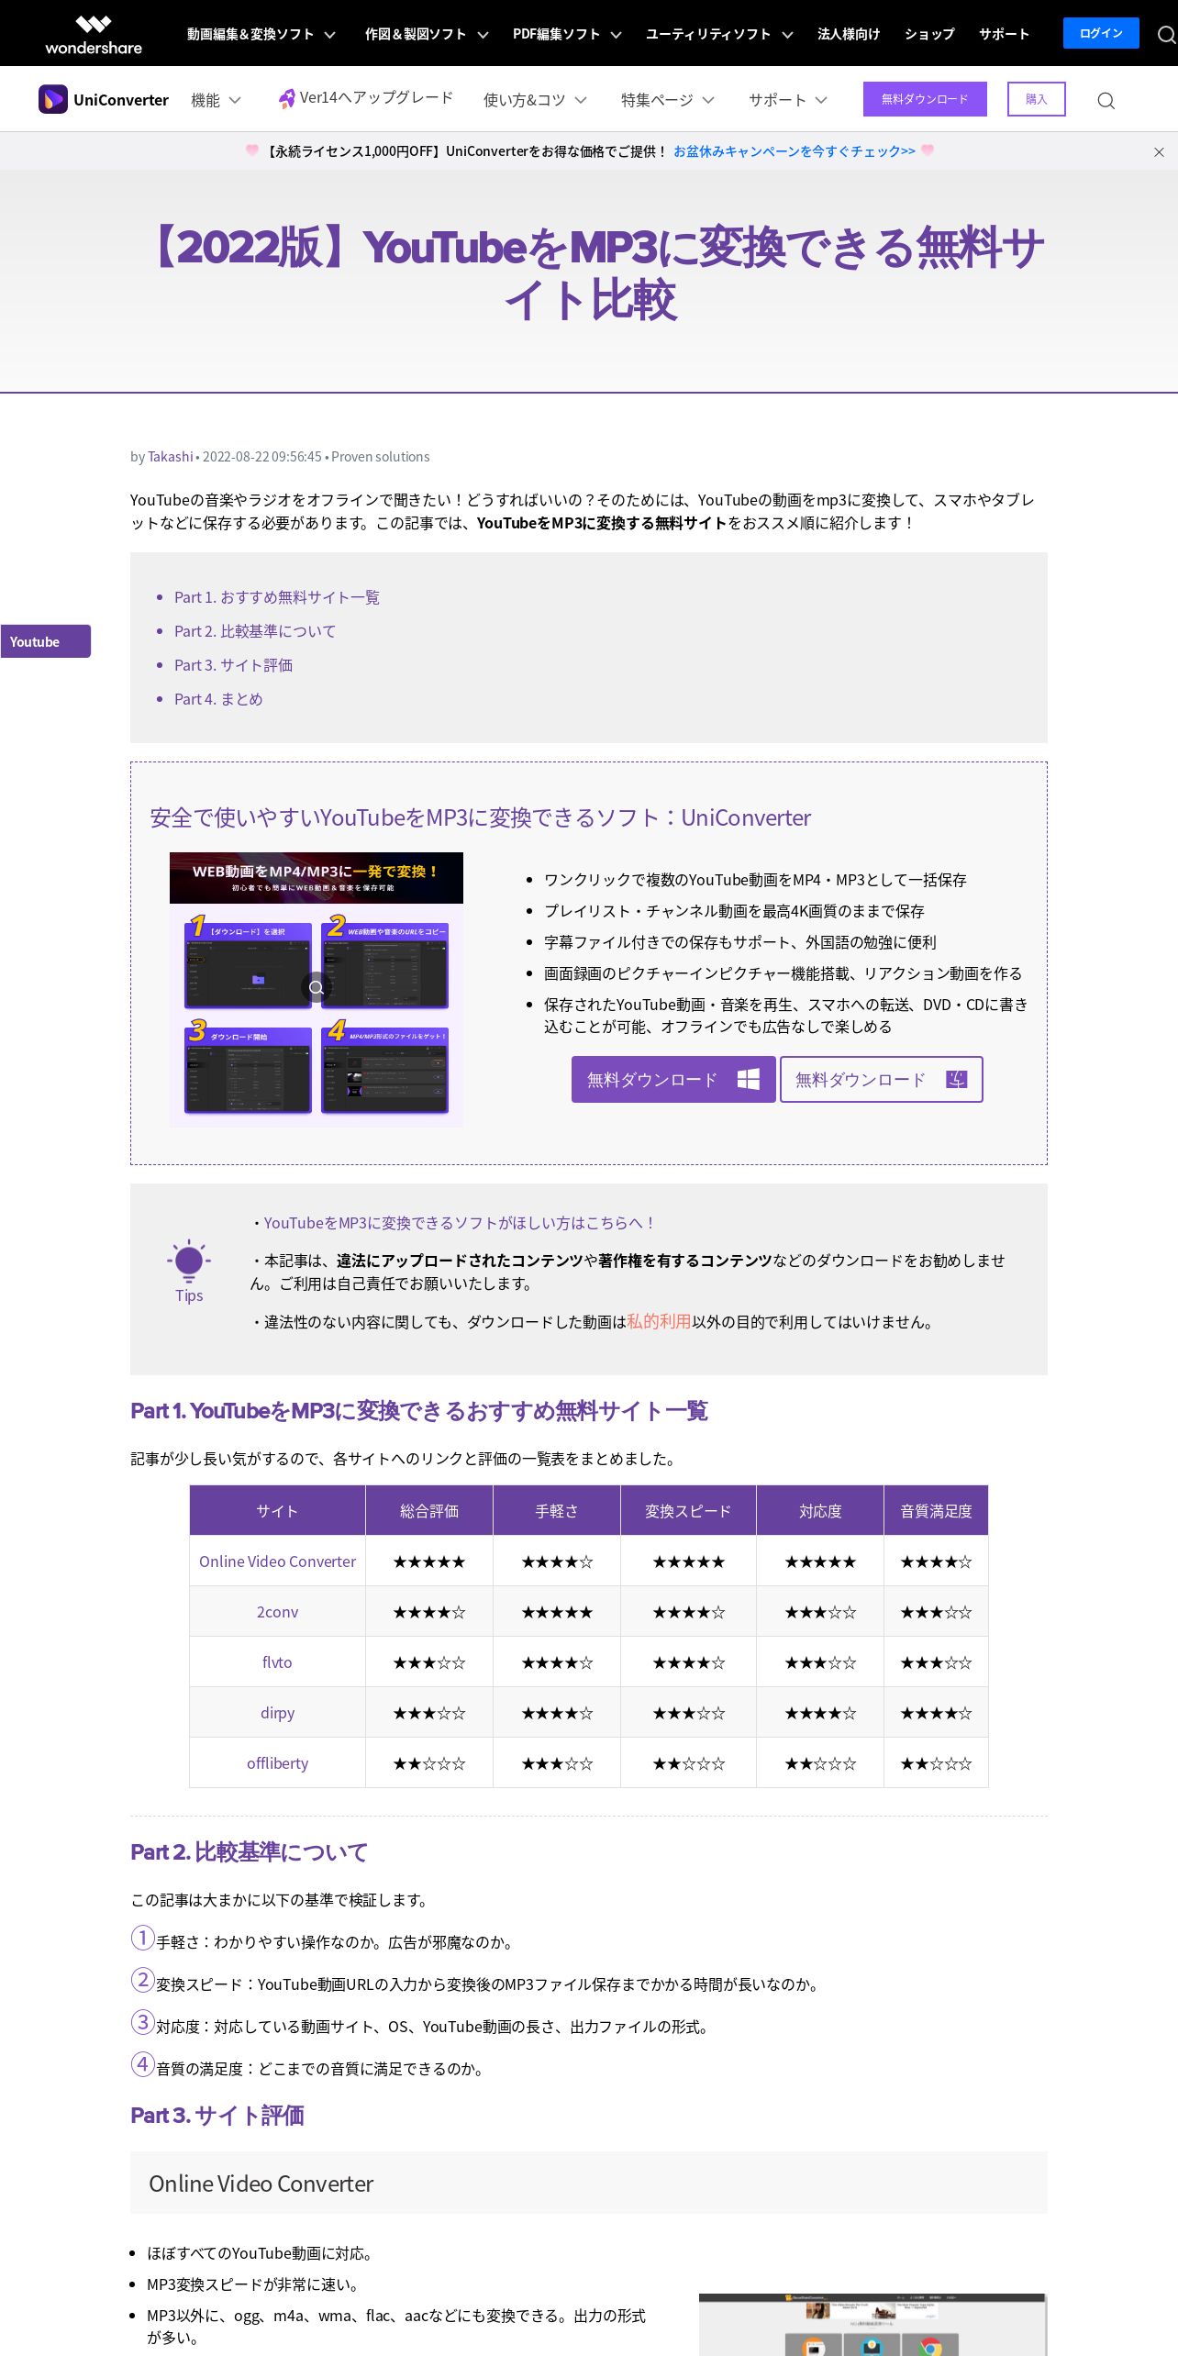This screenshot has height=2356, width=1178.
Task: Expand the 機能 menu chevron
Action: tap(235, 100)
